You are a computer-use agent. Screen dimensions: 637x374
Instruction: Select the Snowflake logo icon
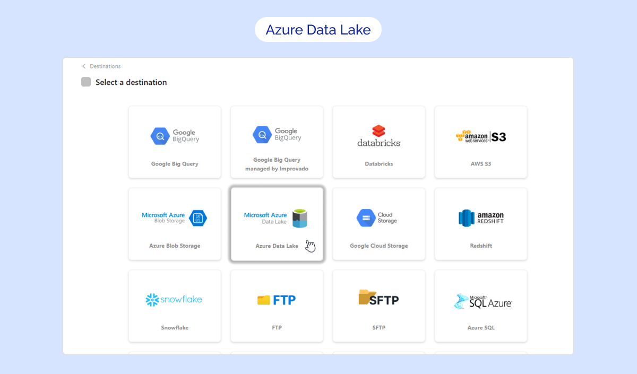pyautogui.click(x=152, y=300)
